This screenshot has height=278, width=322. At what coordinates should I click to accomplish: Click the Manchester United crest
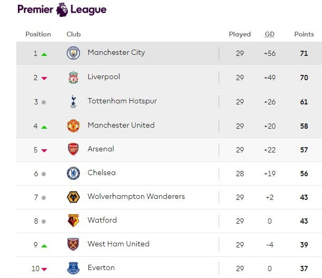pos(73,126)
